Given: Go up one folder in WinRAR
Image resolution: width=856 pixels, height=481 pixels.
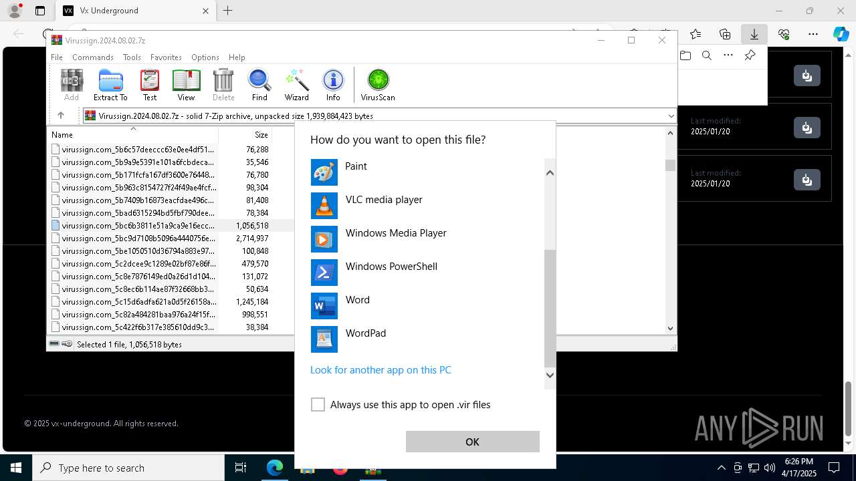Looking at the screenshot, I should coord(61,116).
